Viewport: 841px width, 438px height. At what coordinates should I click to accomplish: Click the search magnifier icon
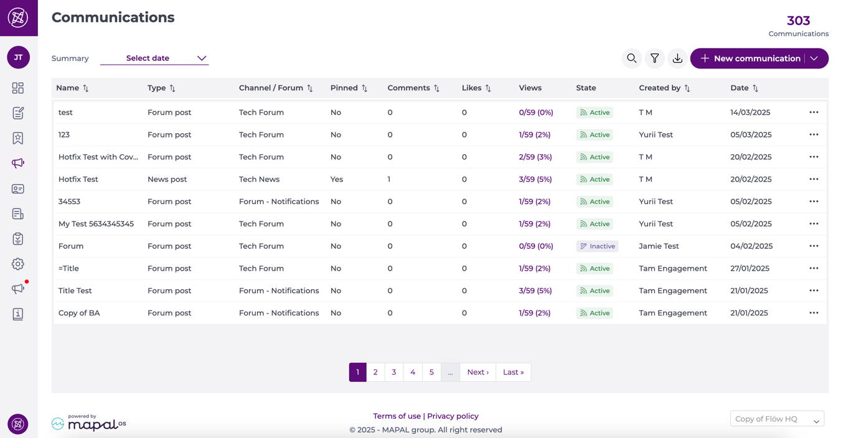click(x=631, y=58)
